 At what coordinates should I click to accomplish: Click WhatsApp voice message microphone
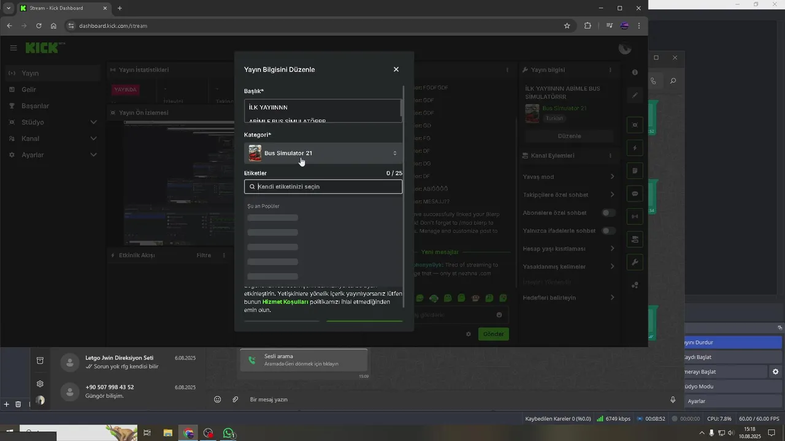[x=673, y=399]
